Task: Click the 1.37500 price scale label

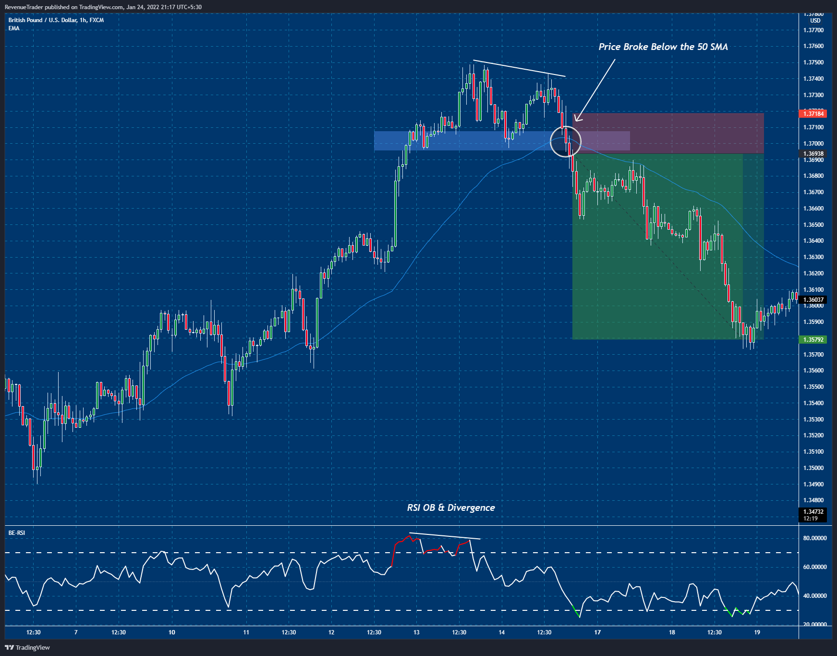Action: (813, 62)
